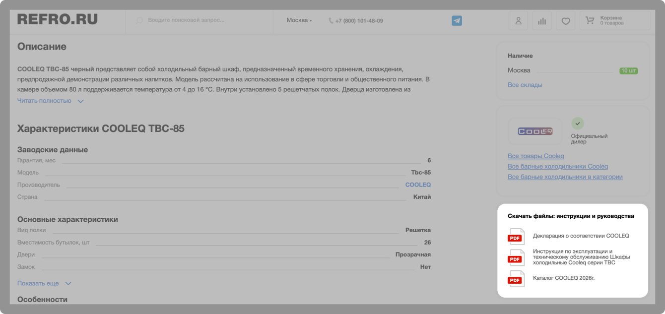Click the Характеристики COOLEQ TBC-85 heading

tap(101, 128)
